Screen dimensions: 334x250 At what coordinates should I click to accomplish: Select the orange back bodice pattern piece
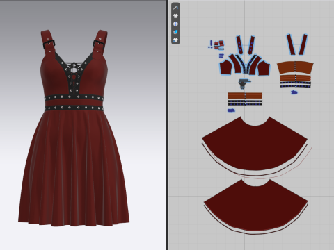tap(295, 67)
